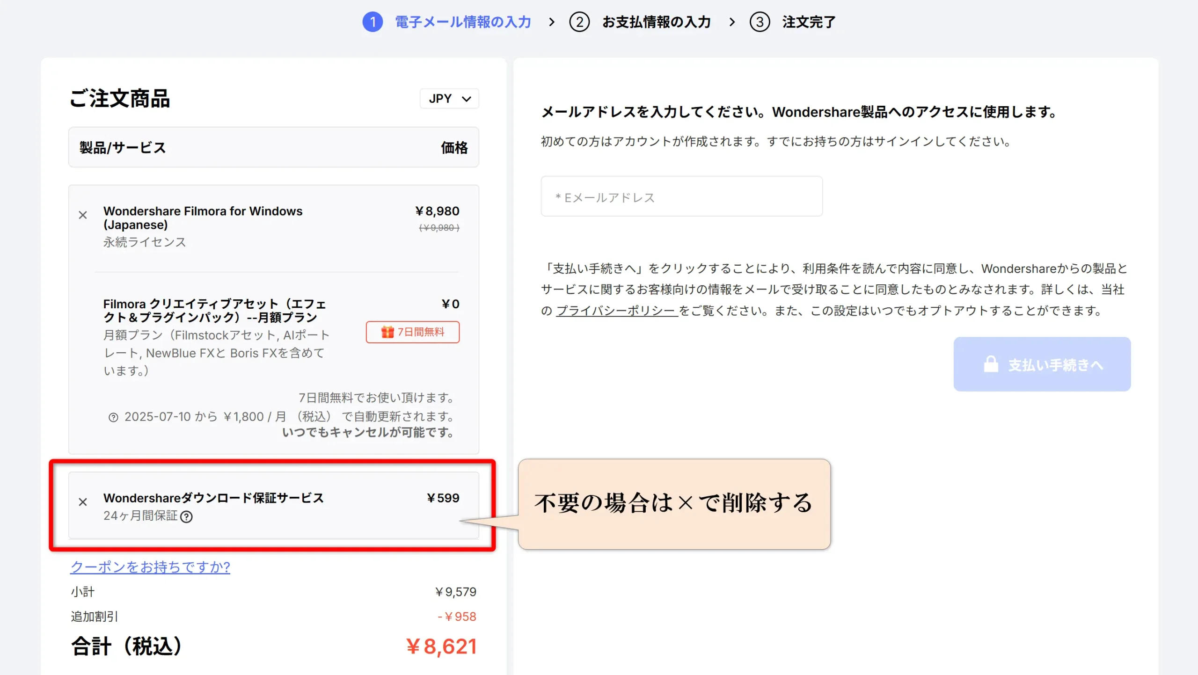
Task: Click いつでもキャンセルが可能です text
Action: coord(368,432)
